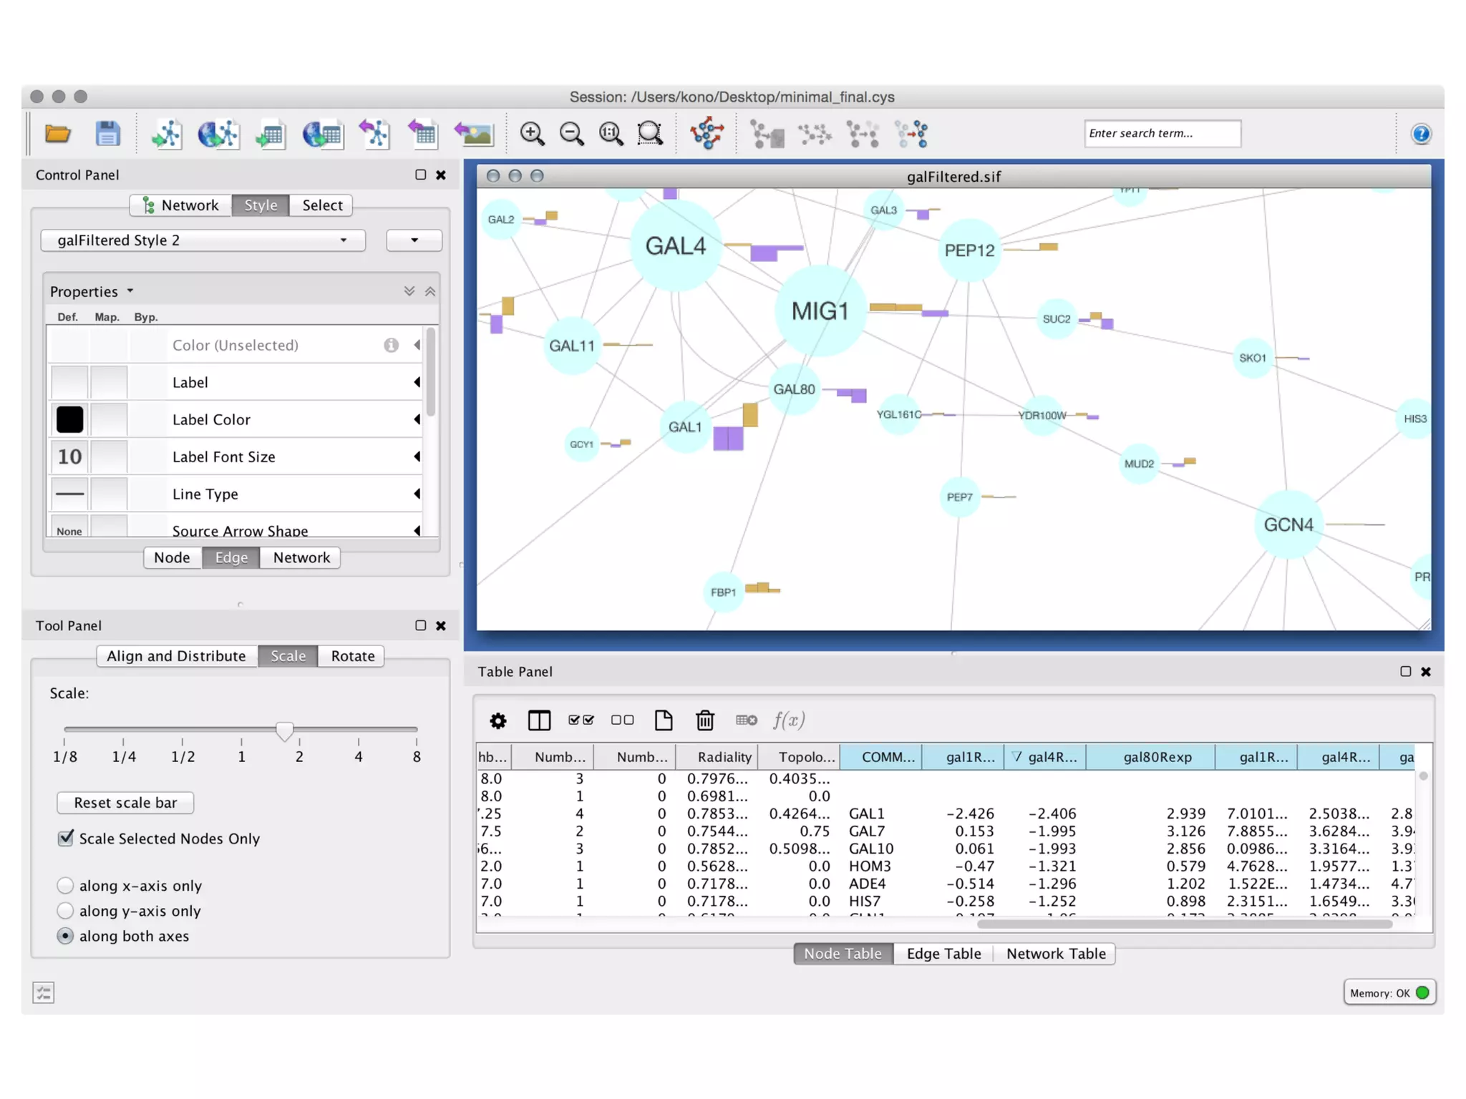1466x1099 pixels.
Task: Click the table settings gear icon
Action: click(498, 721)
